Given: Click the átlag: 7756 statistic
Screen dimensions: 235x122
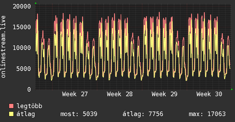Looking at the screenshot, I should click(143, 114).
